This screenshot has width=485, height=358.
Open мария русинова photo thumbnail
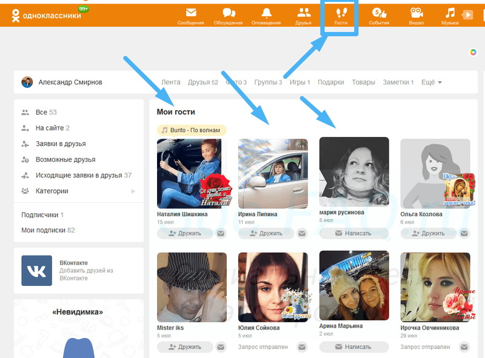pos(354,172)
